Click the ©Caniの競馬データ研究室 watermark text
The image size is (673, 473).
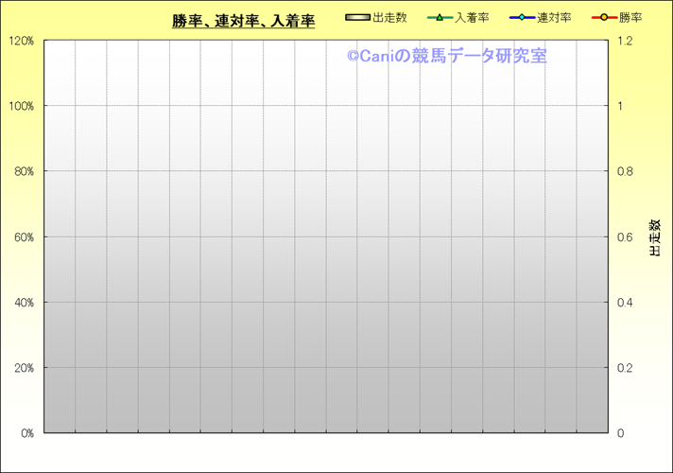(446, 56)
